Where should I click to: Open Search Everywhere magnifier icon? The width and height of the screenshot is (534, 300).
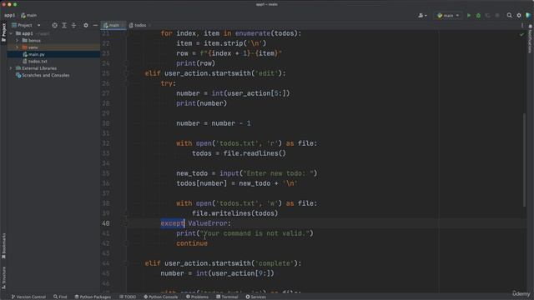pos(510,15)
